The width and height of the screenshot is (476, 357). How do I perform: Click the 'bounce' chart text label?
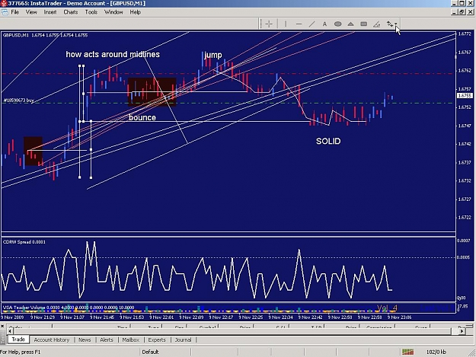point(142,117)
